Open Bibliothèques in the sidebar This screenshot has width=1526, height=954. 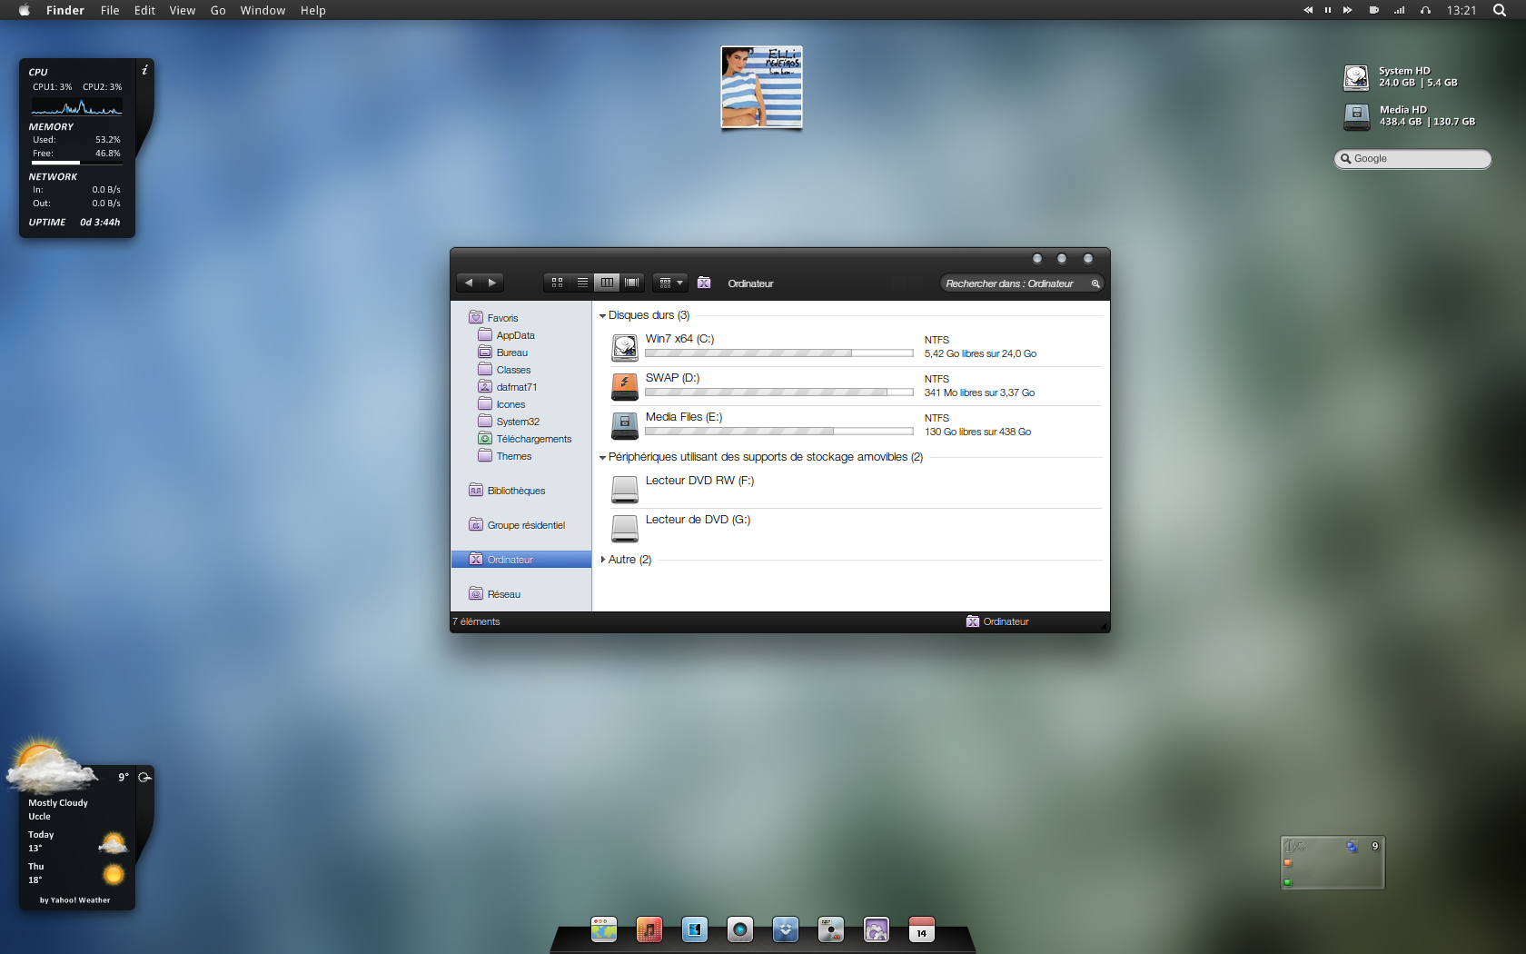(507, 491)
